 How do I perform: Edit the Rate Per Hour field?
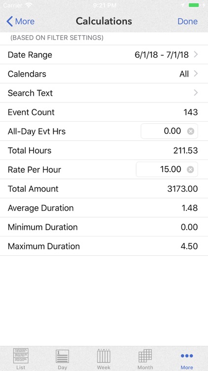pyautogui.click(x=167, y=169)
